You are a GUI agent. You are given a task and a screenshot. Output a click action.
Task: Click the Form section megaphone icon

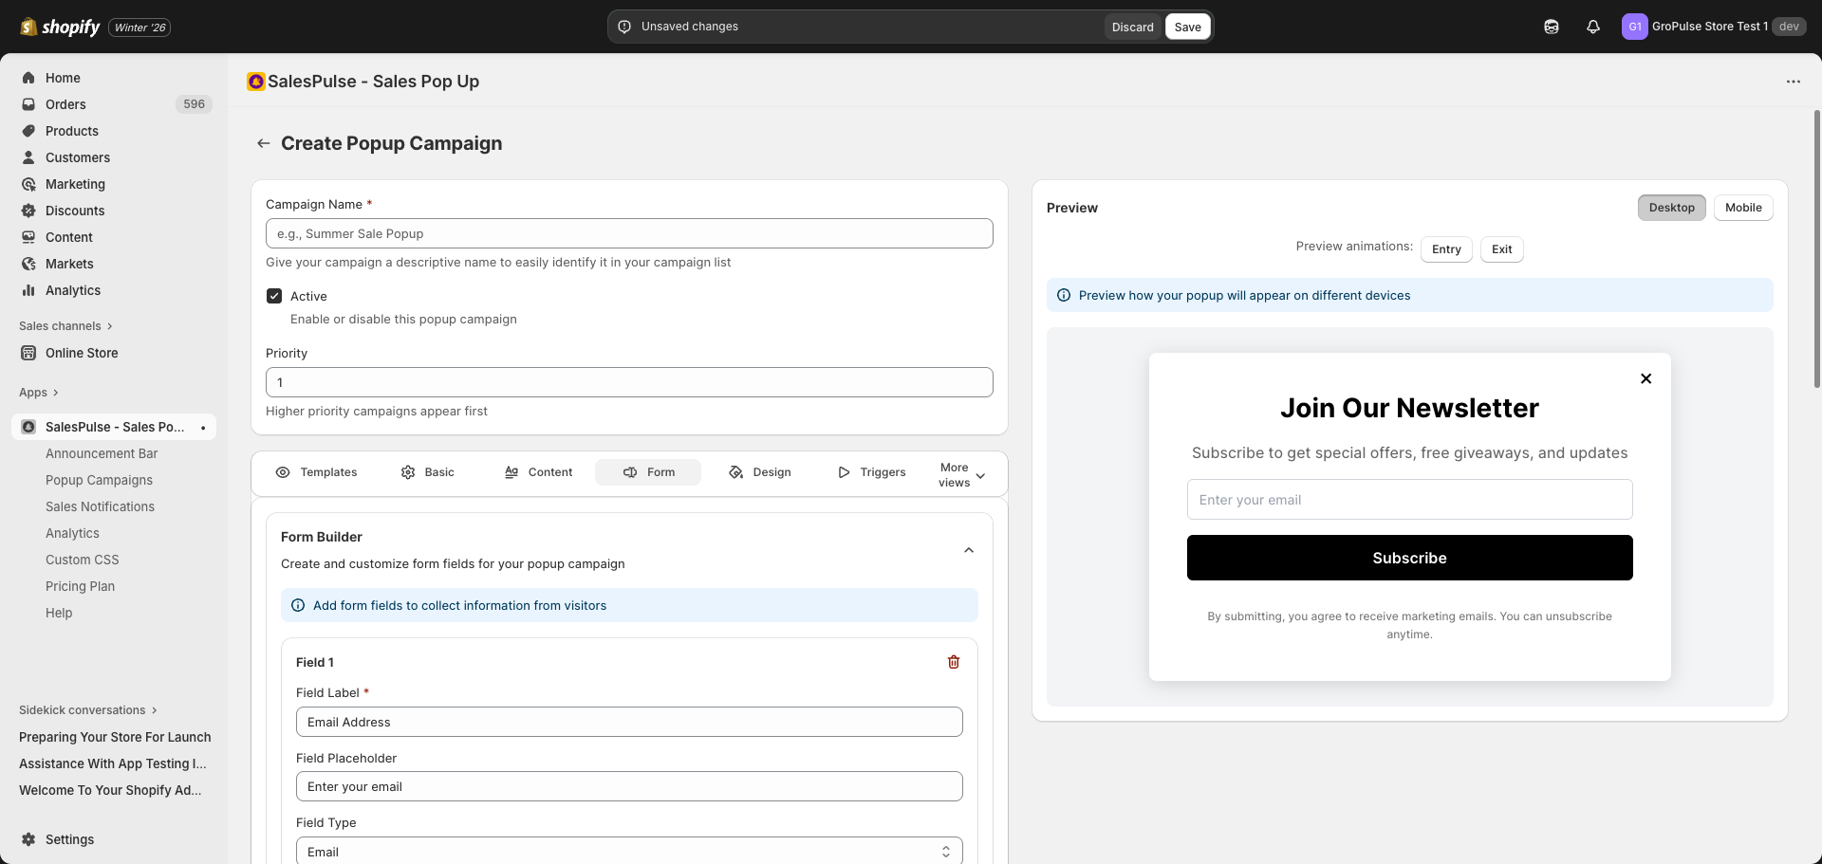[x=629, y=471]
